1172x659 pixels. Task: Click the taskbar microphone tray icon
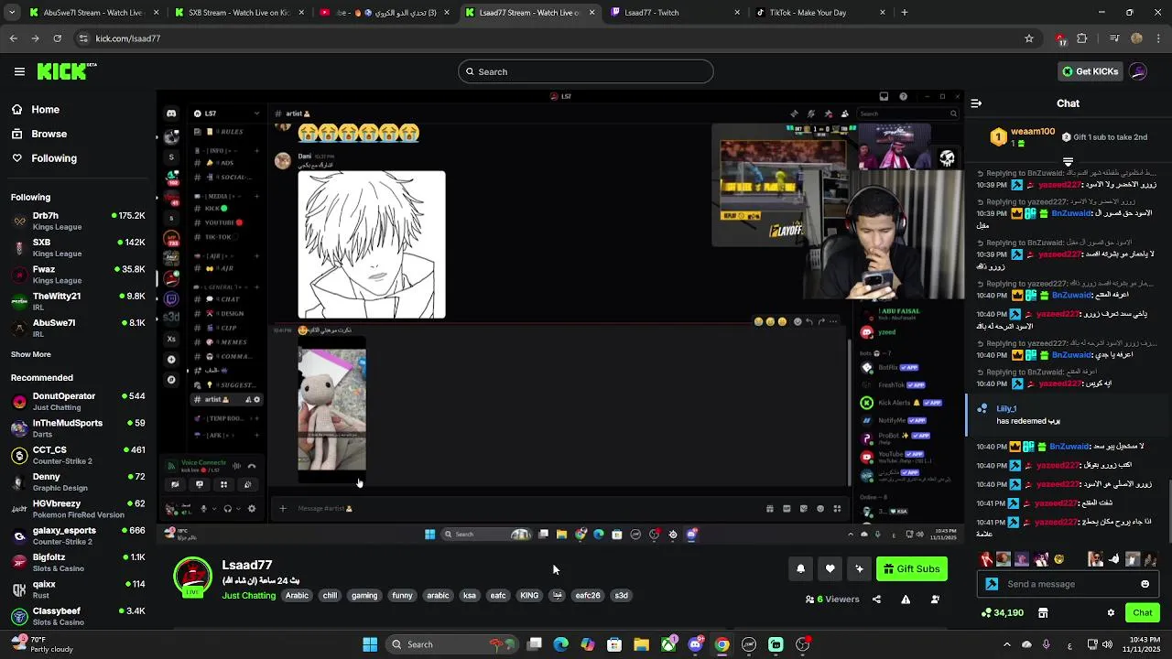1046,644
